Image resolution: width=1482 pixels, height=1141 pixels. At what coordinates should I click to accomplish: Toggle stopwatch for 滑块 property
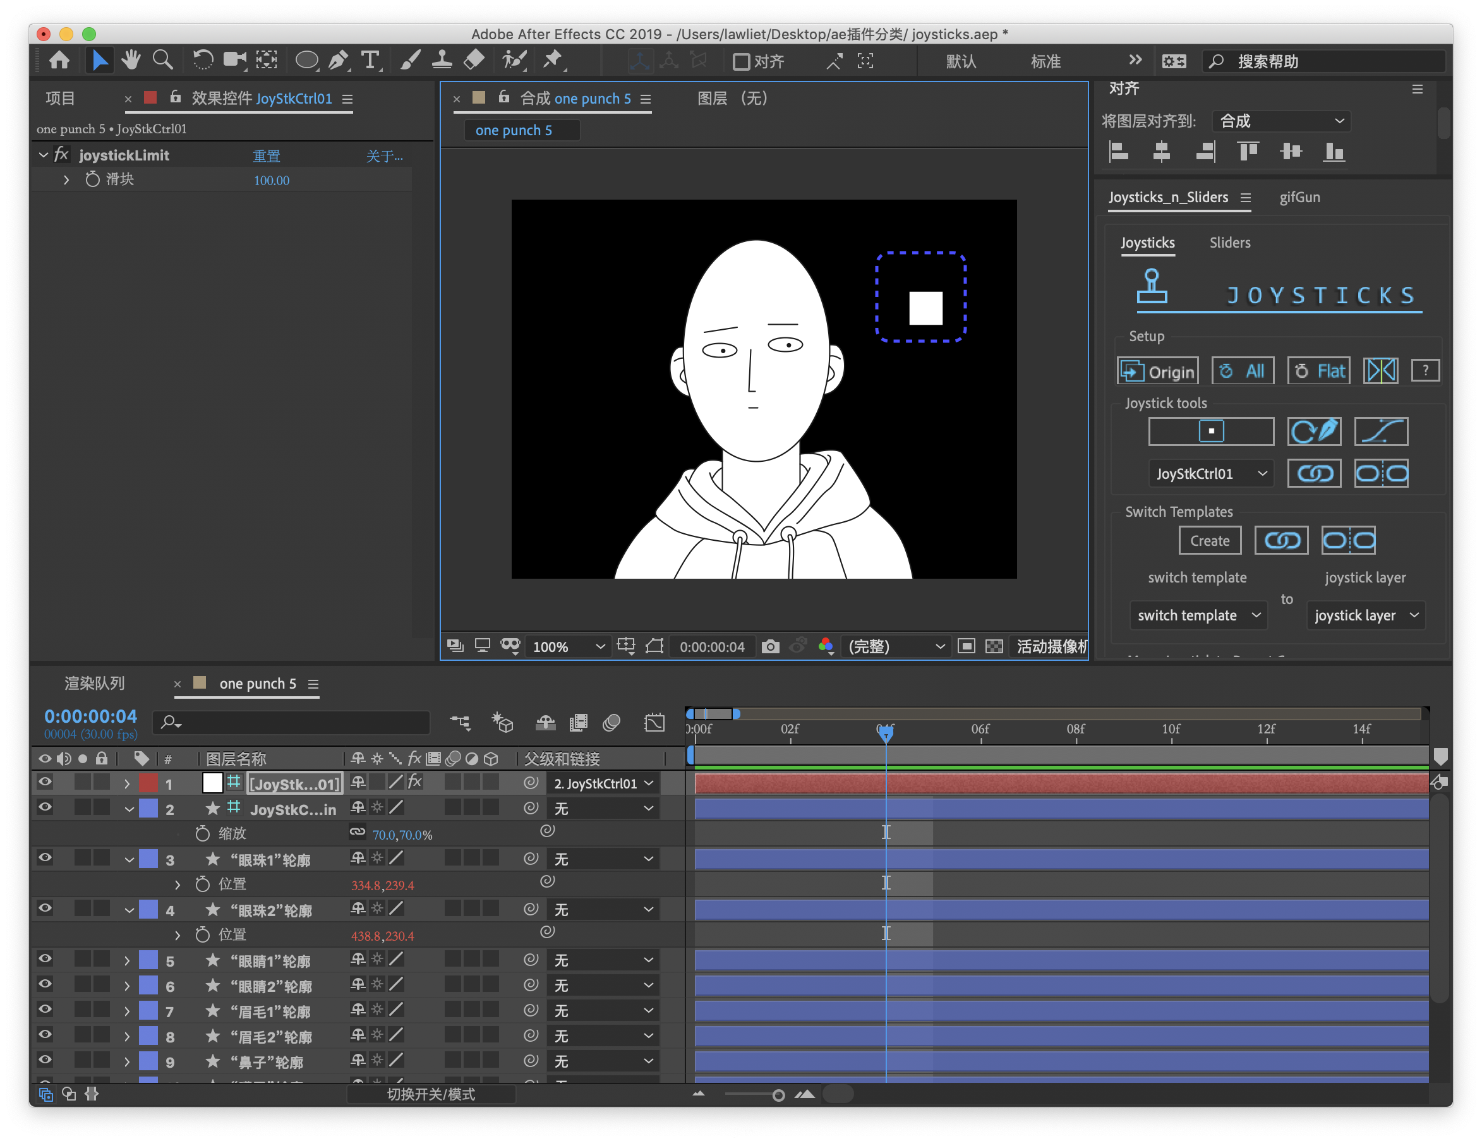click(x=93, y=180)
